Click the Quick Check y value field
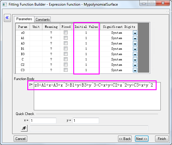 click(86, 121)
